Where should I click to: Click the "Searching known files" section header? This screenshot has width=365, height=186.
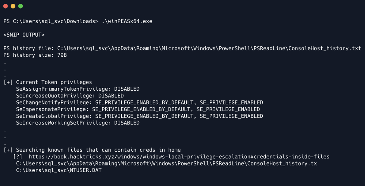click(x=98, y=150)
